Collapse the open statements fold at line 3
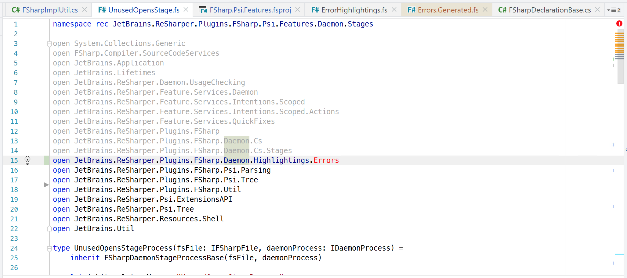This screenshot has height=278, width=627. (x=49, y=44)
